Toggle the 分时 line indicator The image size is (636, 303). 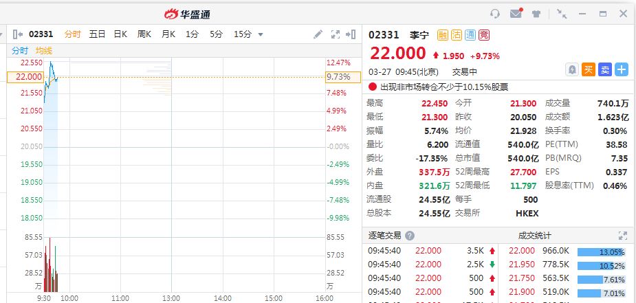coord(20,51)
